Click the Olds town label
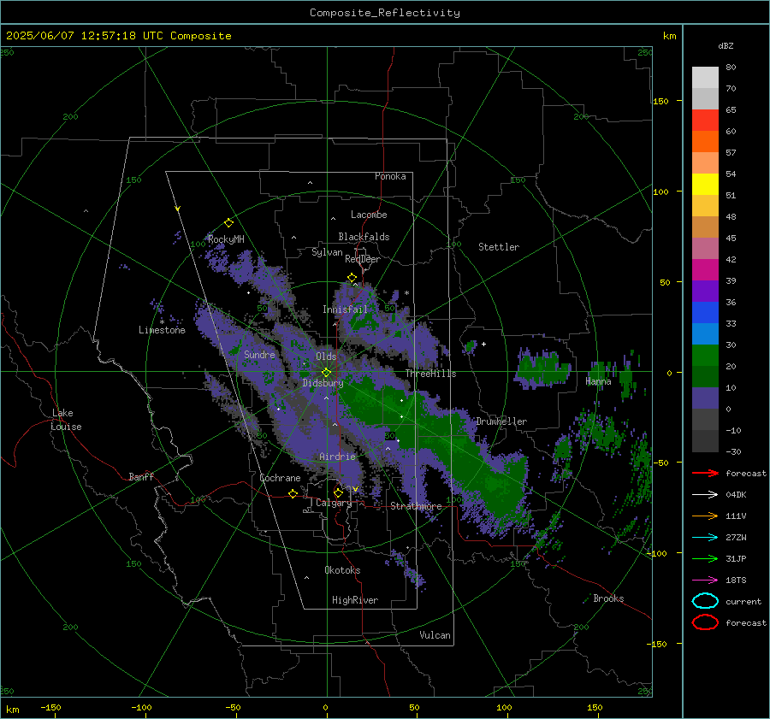 click(326, 357)
